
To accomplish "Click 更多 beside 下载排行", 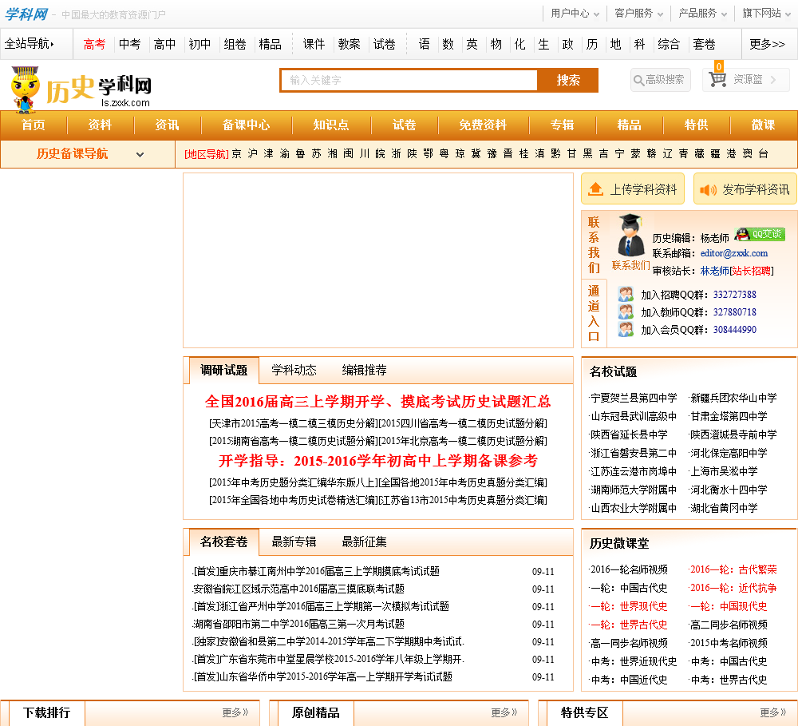I will pyautogui.click(x=235, y=712).
